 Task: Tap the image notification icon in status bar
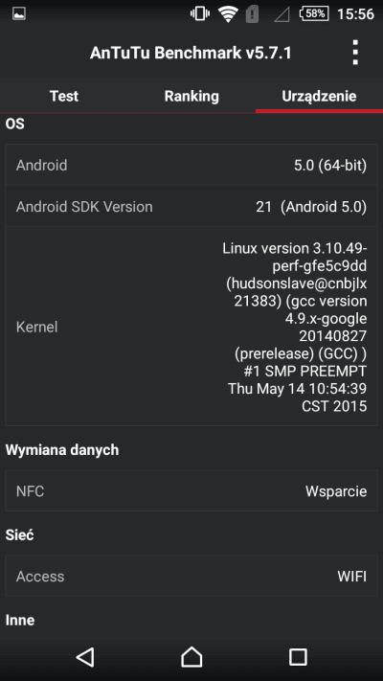(19, 14)
